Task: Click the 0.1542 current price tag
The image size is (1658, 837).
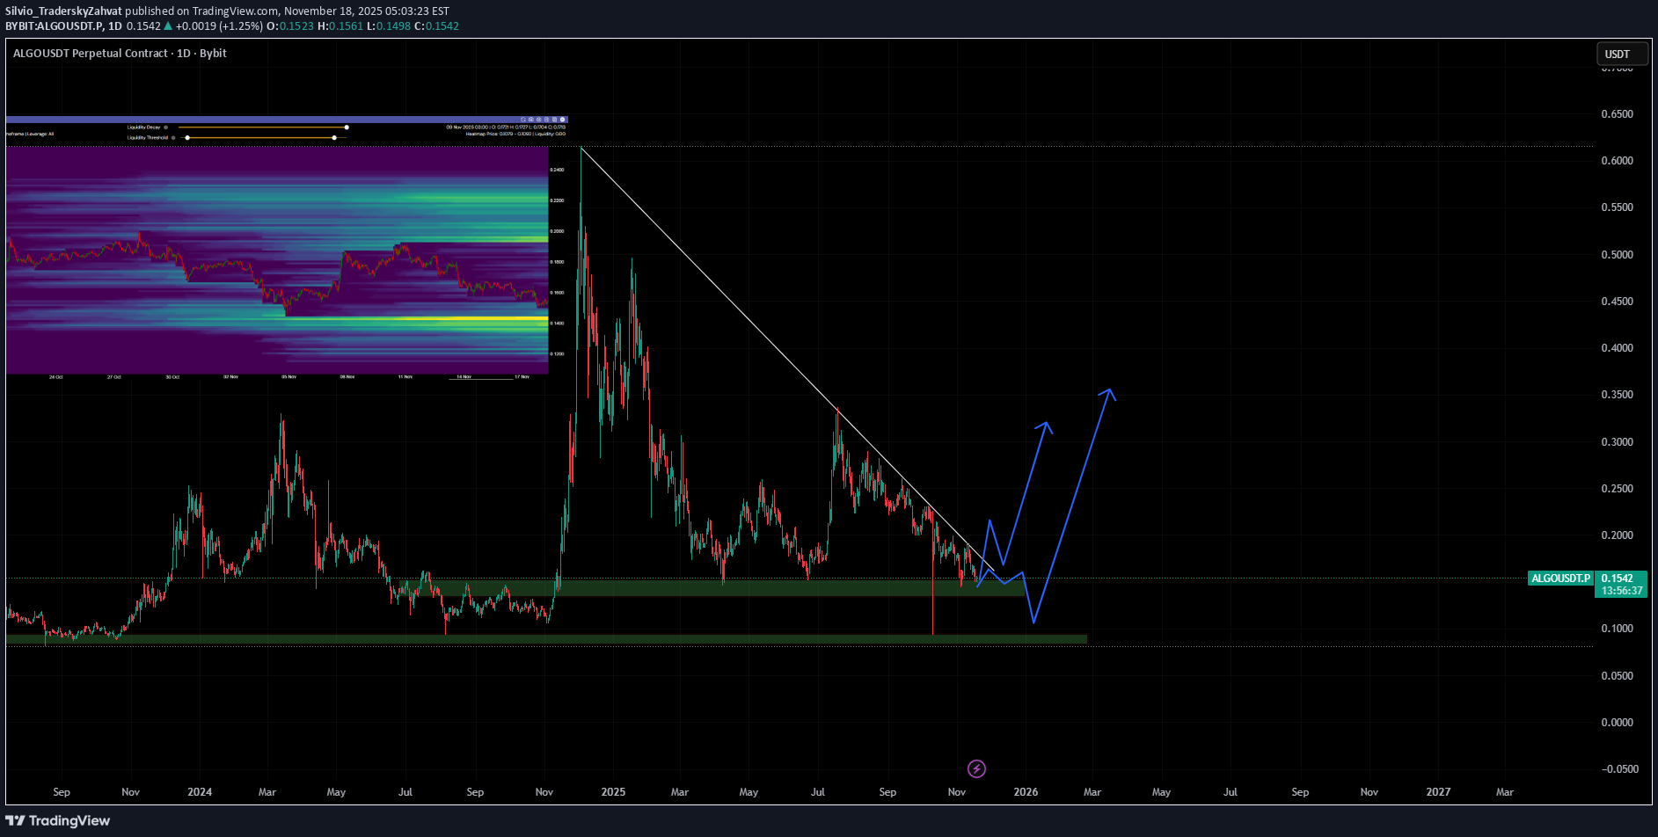Action: 1618,579
